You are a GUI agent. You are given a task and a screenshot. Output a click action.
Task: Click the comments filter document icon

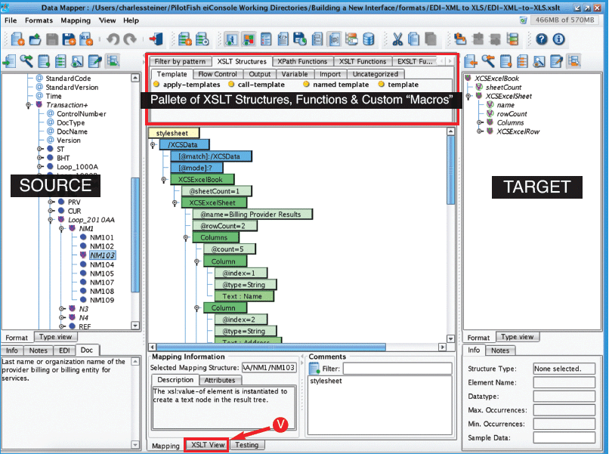pos(314,368)
